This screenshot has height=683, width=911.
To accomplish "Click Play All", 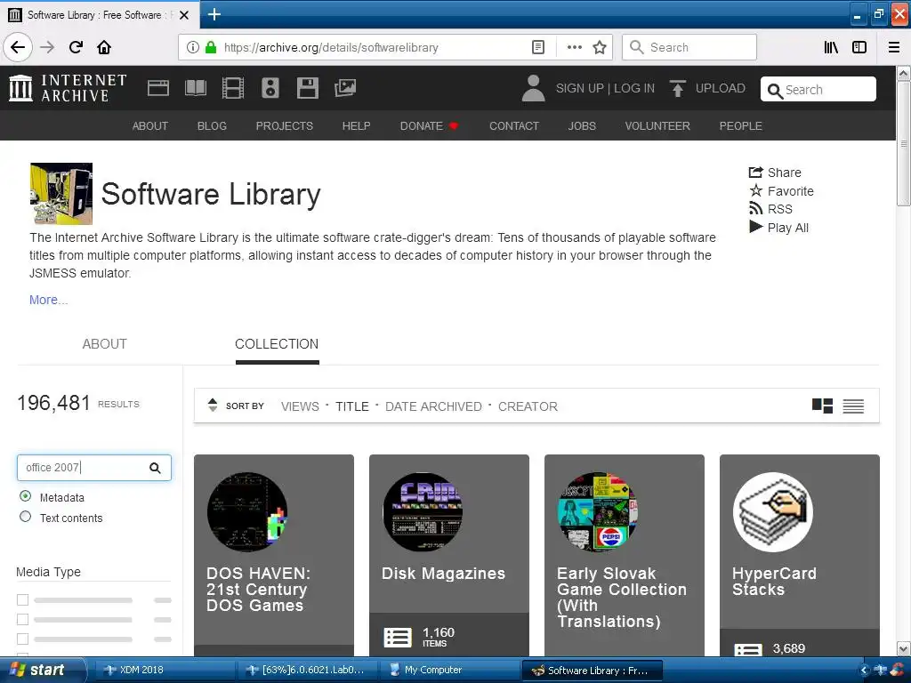I will coord(778,228).
